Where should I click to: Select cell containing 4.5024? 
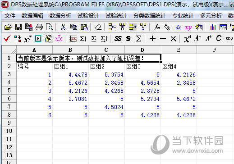(106, 107)
